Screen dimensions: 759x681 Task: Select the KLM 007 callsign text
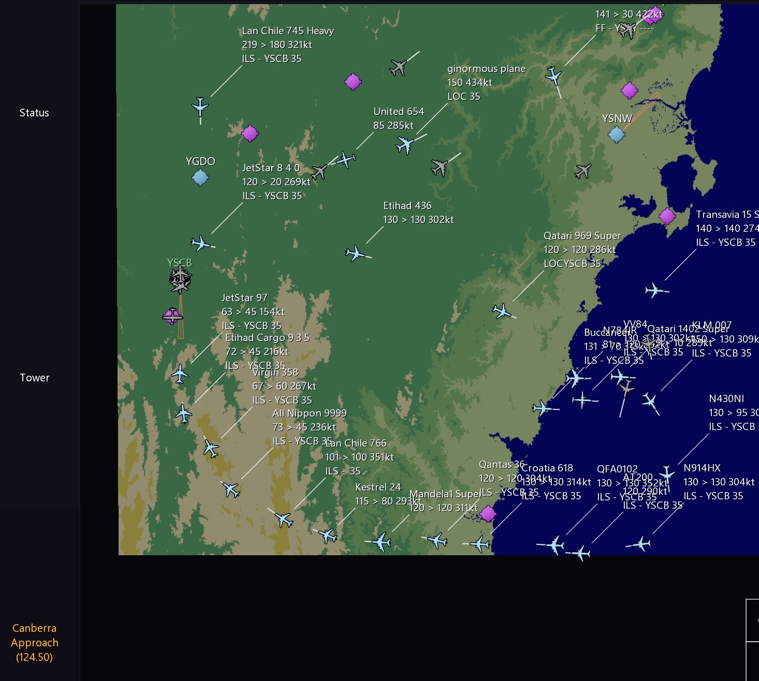click(712, 325)
